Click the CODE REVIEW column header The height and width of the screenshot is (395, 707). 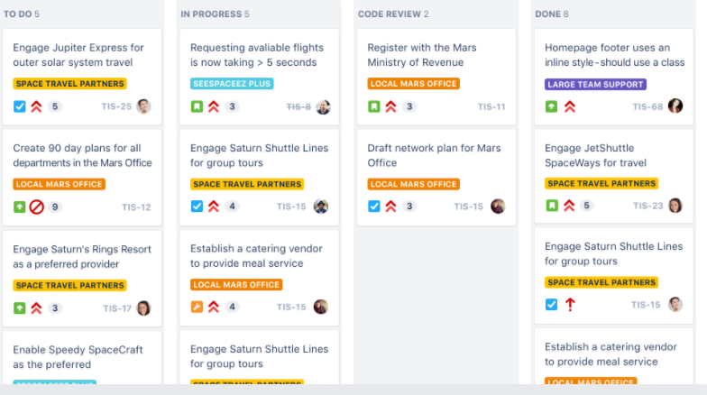pos(393,14)
